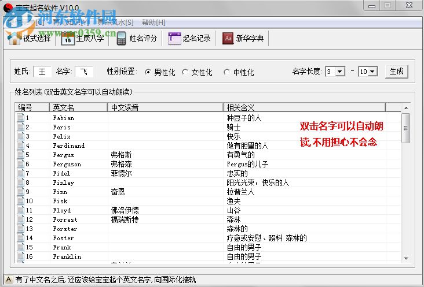
Task: Select the 男性化 gender radio button
Action: coord(148,72)
